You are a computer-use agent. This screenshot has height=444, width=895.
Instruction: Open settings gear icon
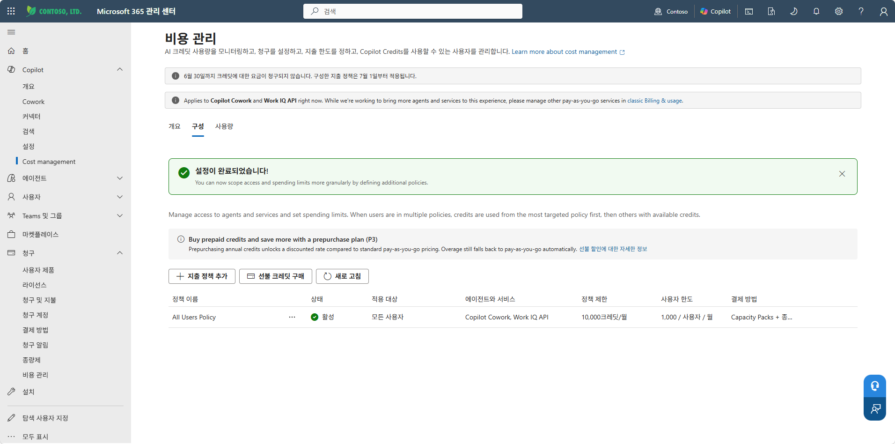click(839, 11)
